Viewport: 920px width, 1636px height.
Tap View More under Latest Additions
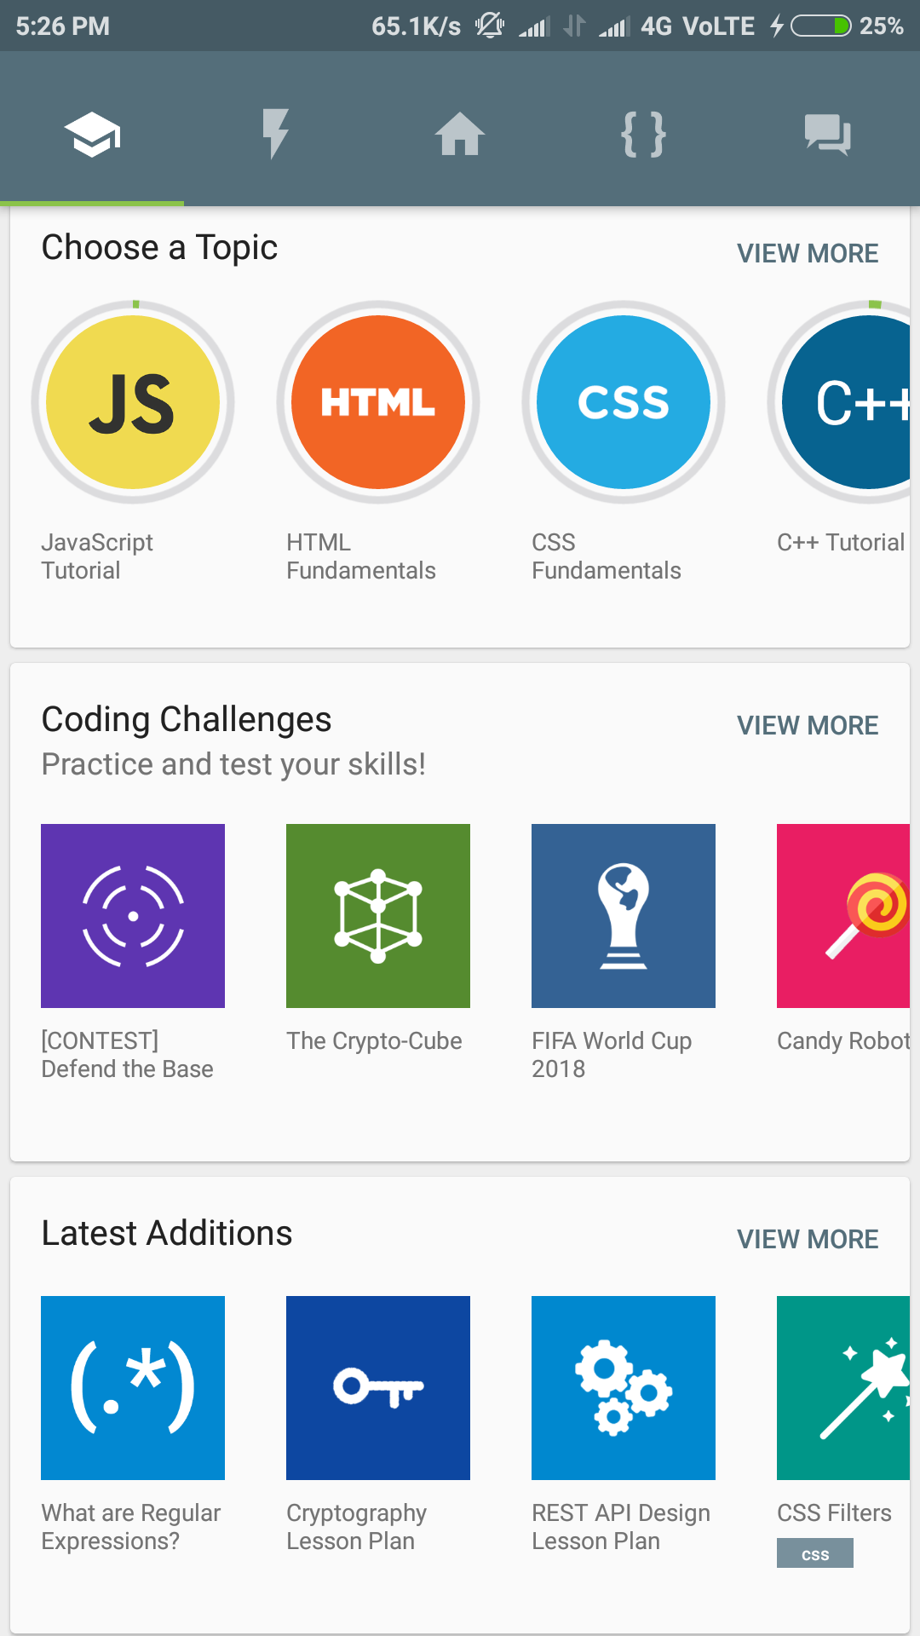(x=808, y=1239)
